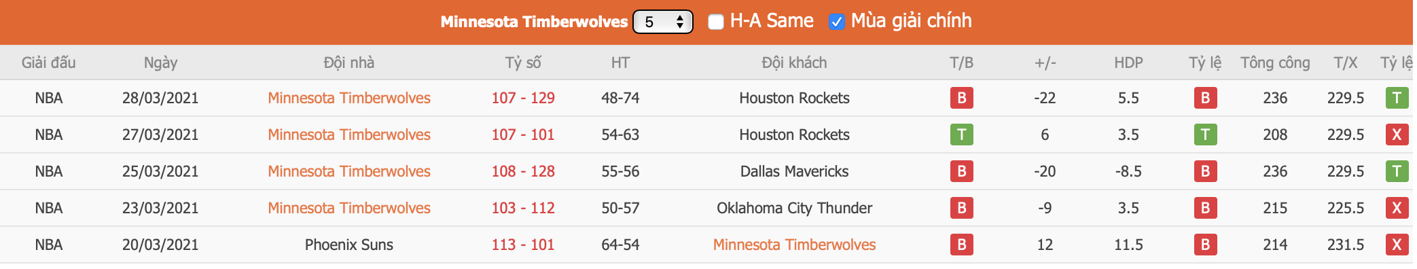
Task: Click the 107 - 129 score link
Action: (523, 98)
